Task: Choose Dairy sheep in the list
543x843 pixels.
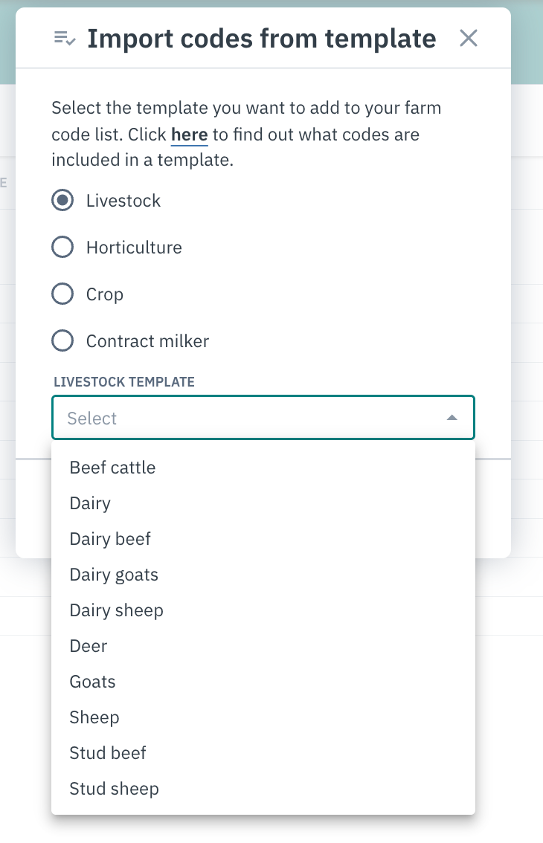Action: point(263,610)
